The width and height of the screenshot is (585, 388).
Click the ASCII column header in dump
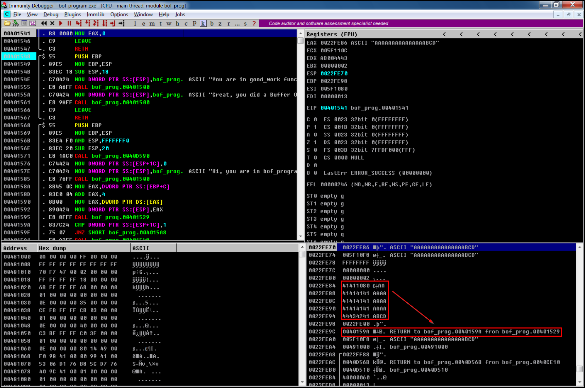[x=154, y=248]
